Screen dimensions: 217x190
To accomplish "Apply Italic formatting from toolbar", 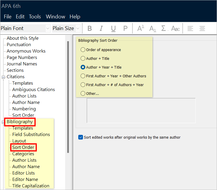I will (101, 28).
